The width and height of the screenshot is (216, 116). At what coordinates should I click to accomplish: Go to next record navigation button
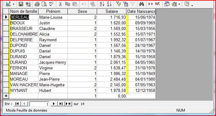click(54, 104)
